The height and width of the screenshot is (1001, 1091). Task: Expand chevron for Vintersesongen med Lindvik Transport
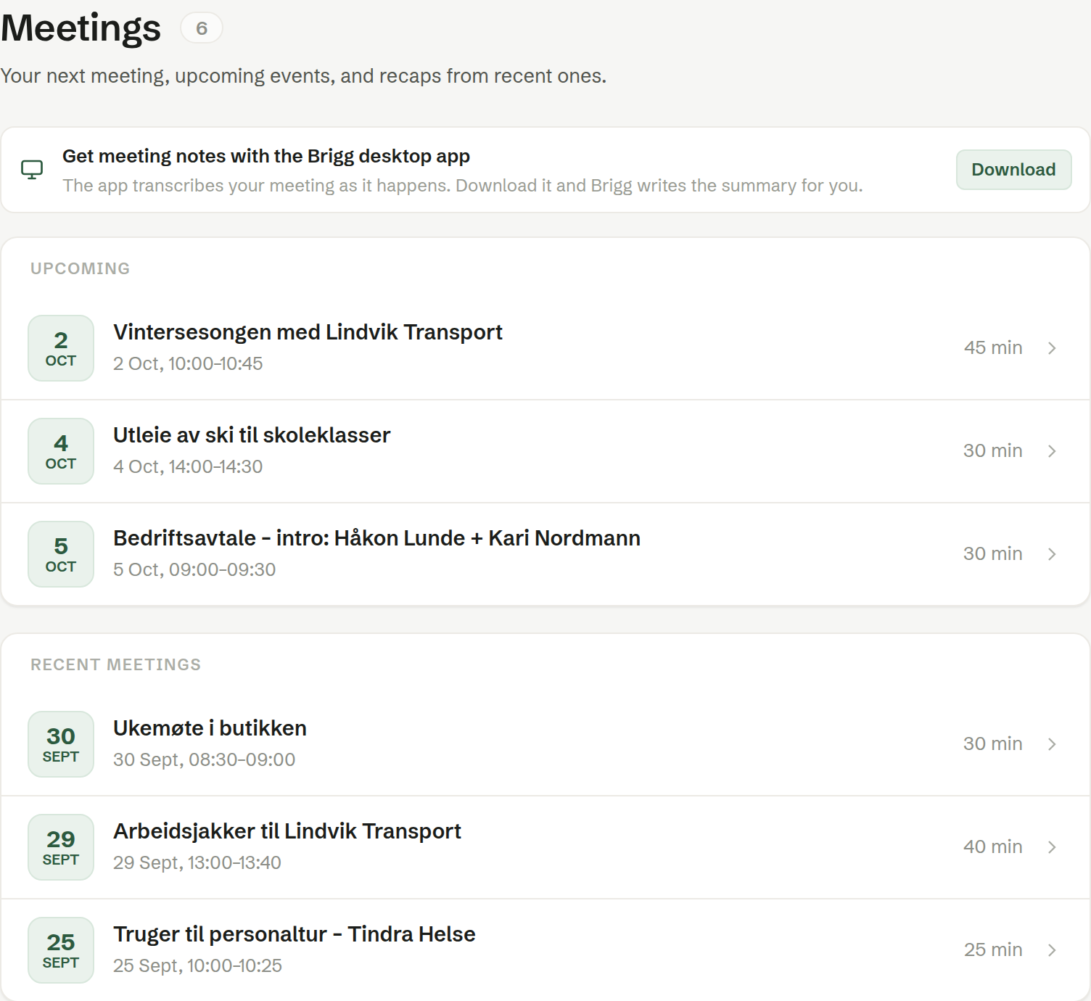[1052, 348]
